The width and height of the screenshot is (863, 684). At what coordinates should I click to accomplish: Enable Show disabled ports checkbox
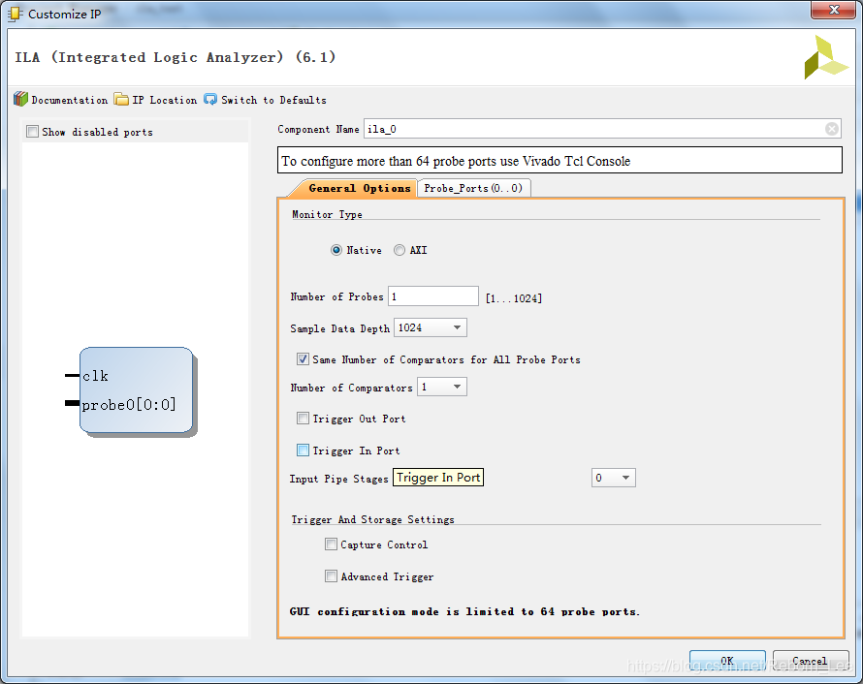tap(32, 132)
